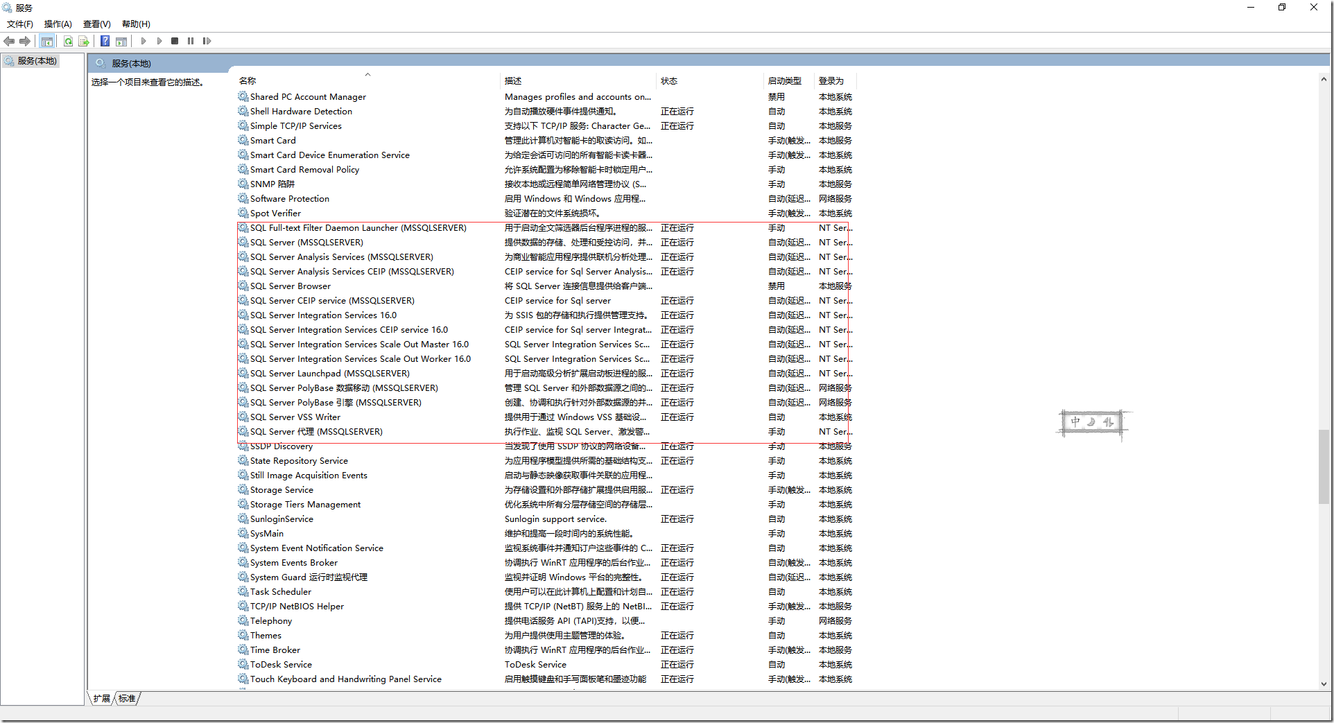Click gear icon of Task Scheduler

pos(243,591)
